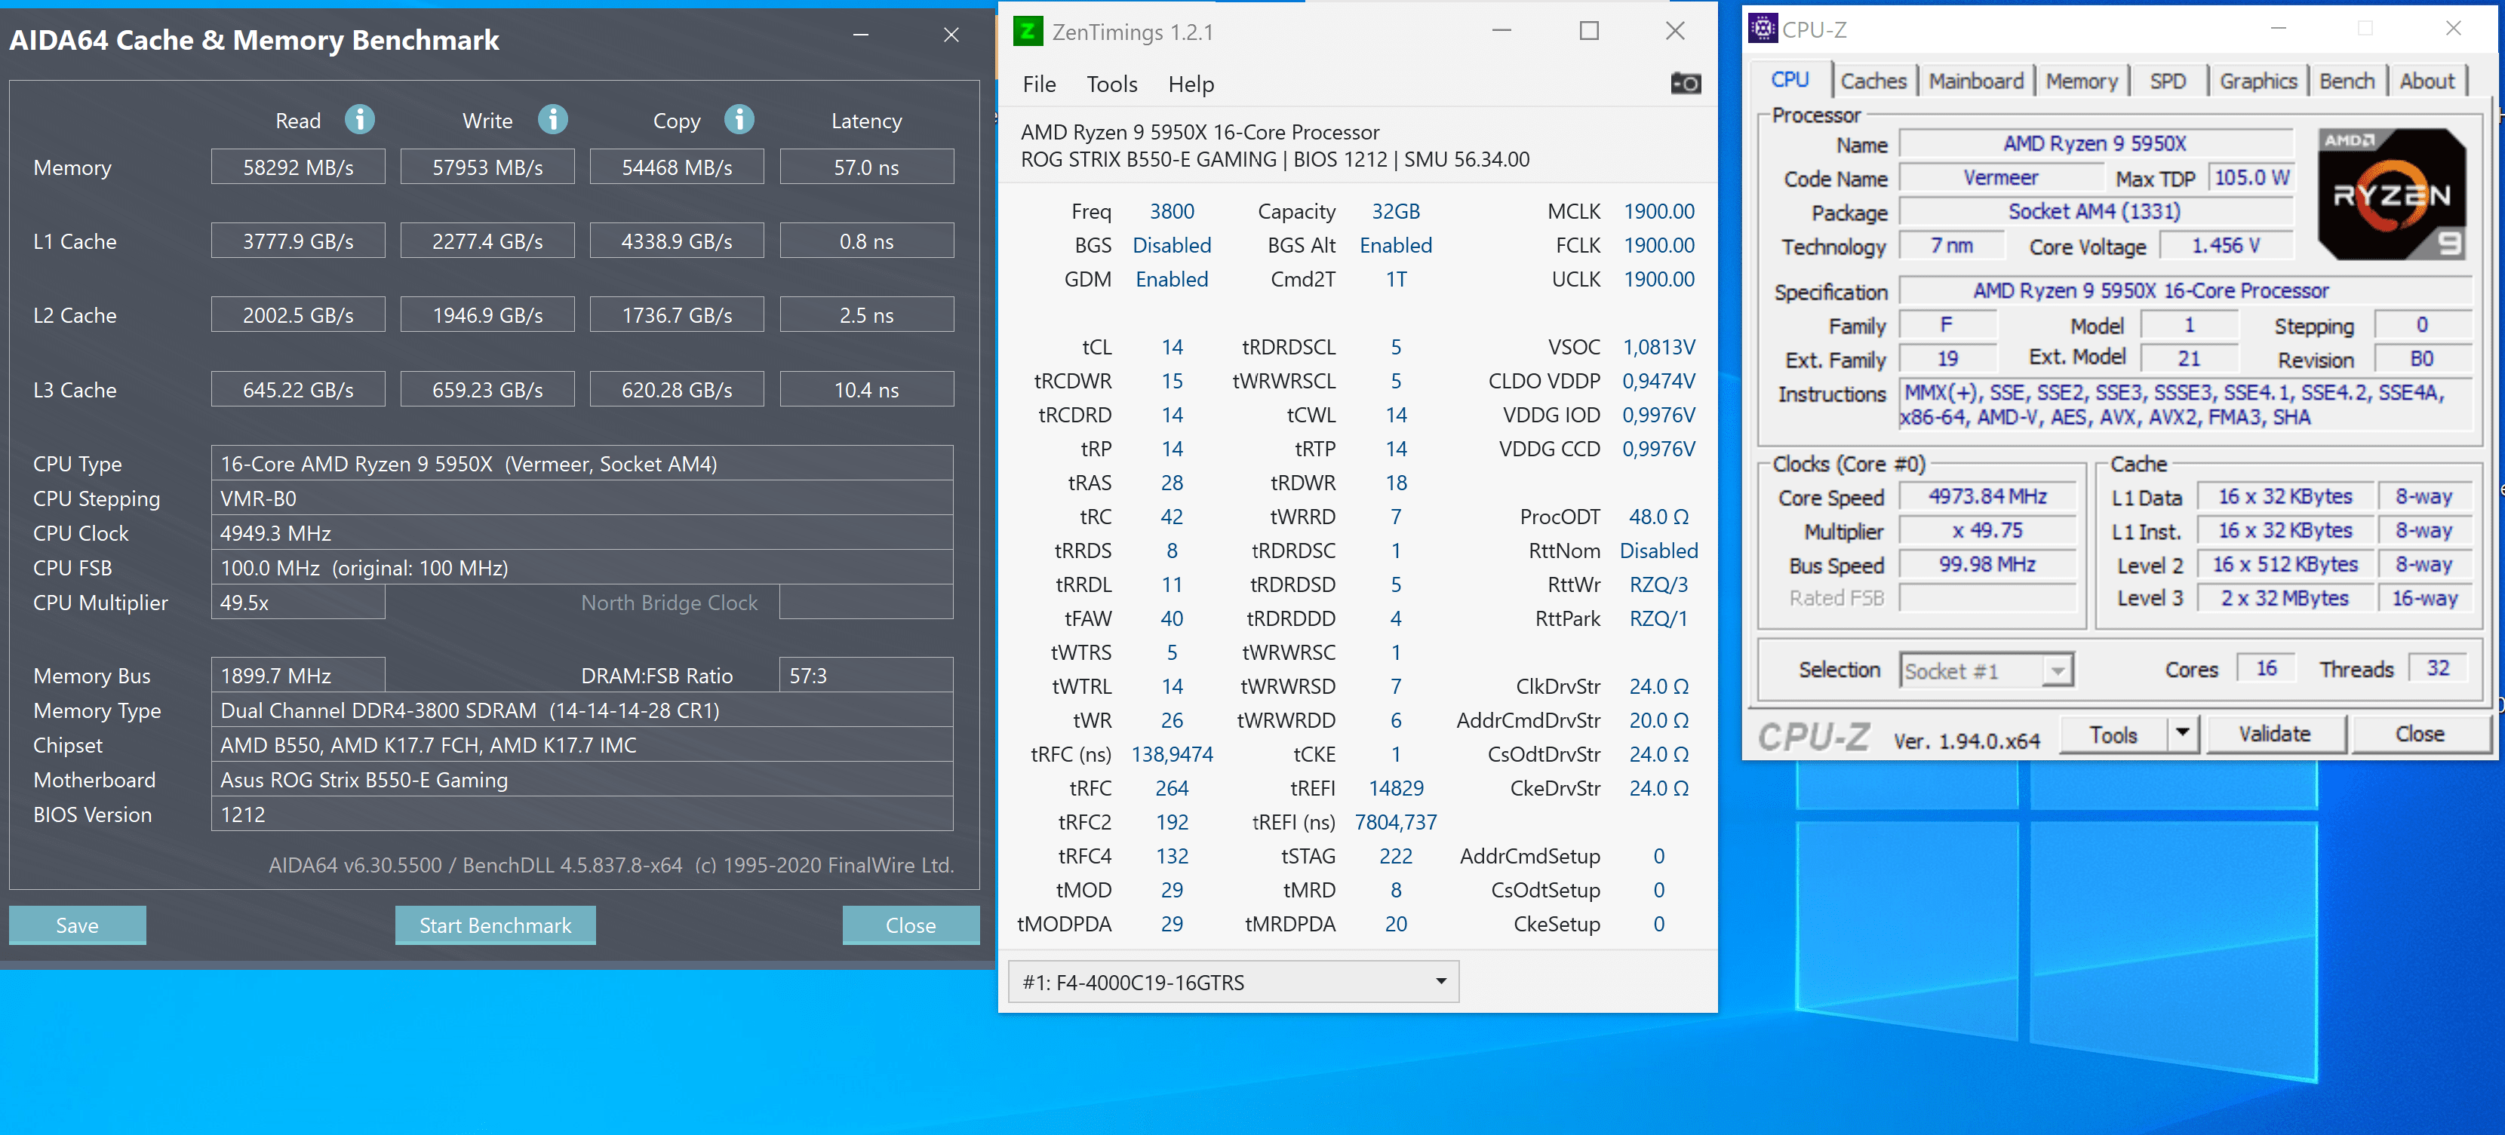Image resolution: width=2505 pixels, height=1135 pixels.
Task: Click the tRFC (ns) value 138,9474
Action: click(x=1172, y=754)
